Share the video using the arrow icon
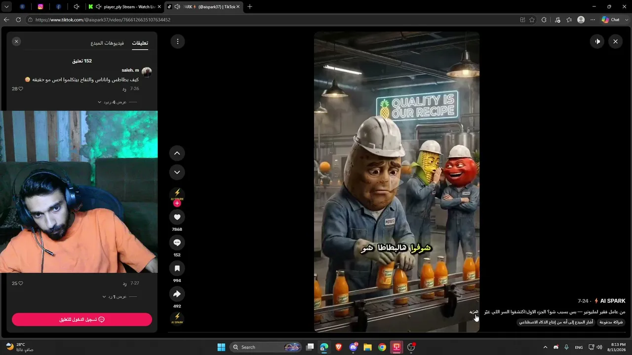632x355 pixels. [x=177, y=294]
